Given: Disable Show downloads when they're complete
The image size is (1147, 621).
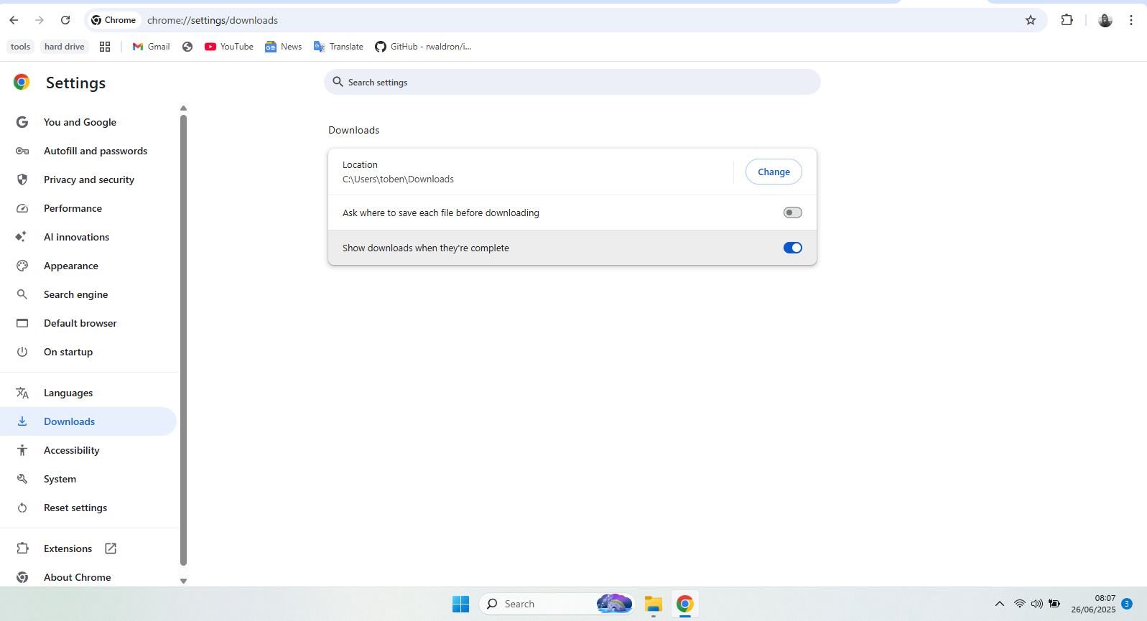Looking at the screenshot, I should [x=793, y=248].
